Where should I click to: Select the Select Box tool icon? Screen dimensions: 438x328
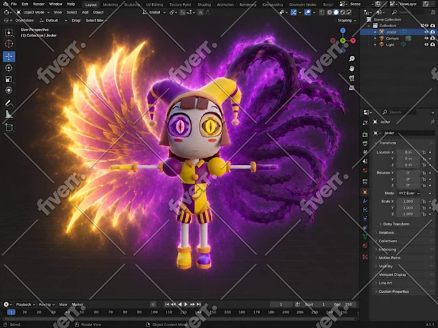(9, 32)
